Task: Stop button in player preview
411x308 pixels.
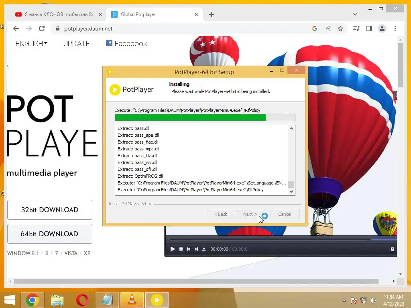Action: (181, 249)
